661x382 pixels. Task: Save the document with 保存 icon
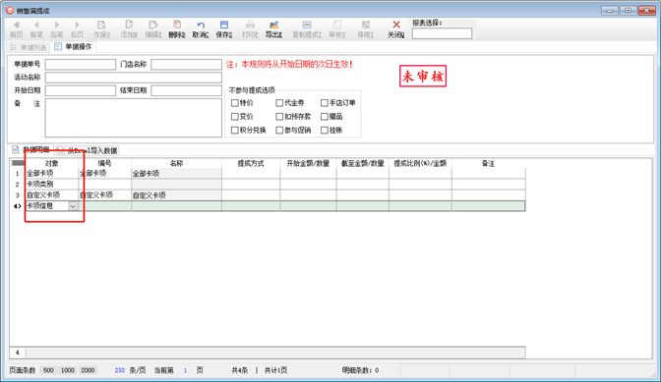(224, 26)
